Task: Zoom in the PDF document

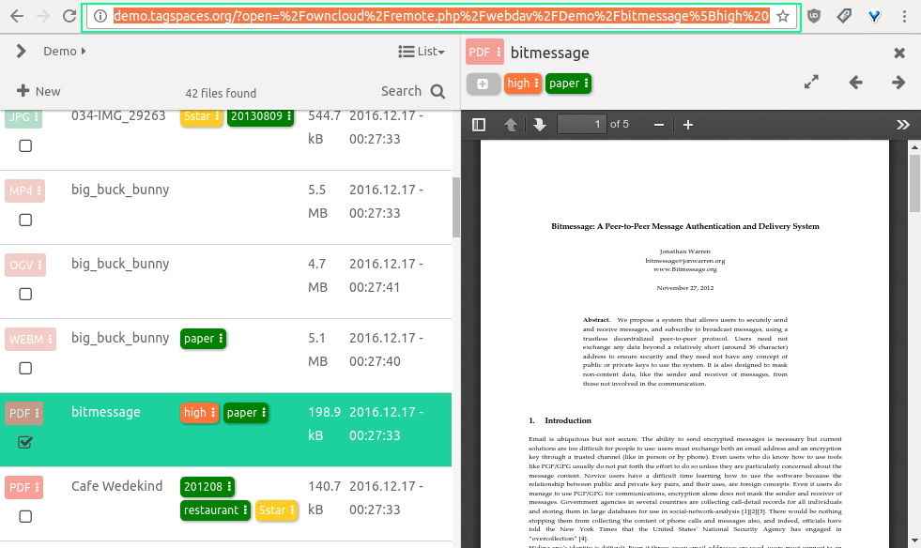Action: point(688,125)
